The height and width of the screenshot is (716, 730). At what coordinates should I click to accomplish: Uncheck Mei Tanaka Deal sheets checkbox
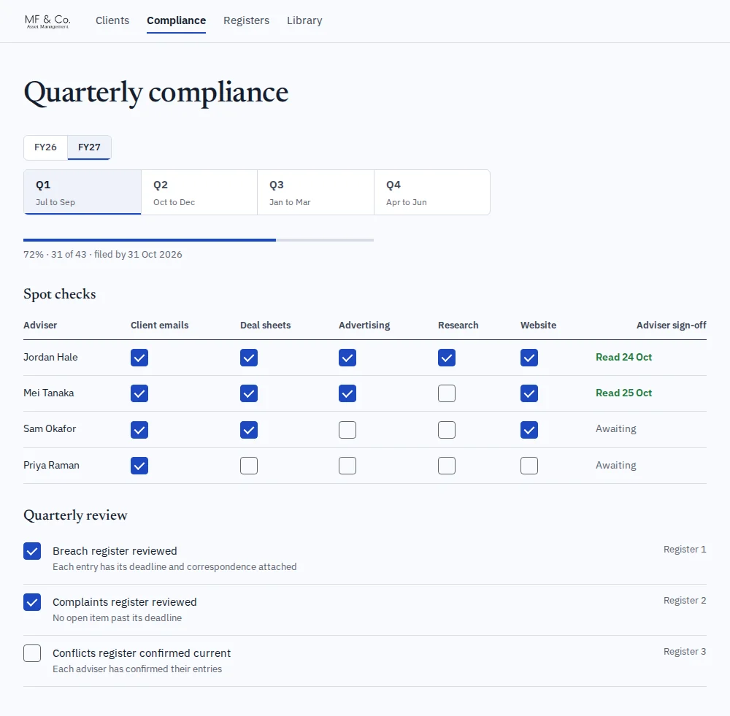tap(249, 393)
